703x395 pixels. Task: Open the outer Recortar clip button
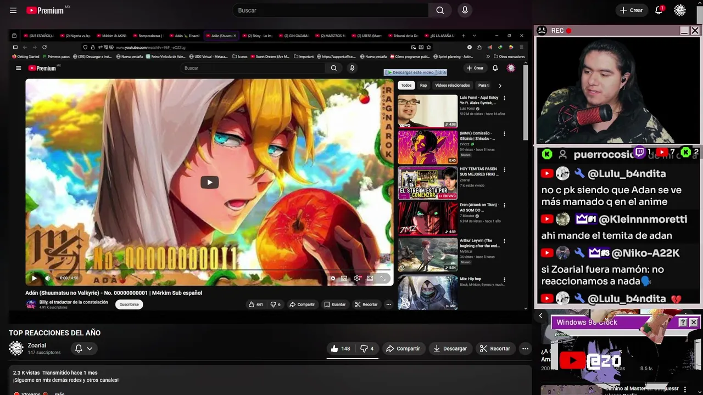495,348
